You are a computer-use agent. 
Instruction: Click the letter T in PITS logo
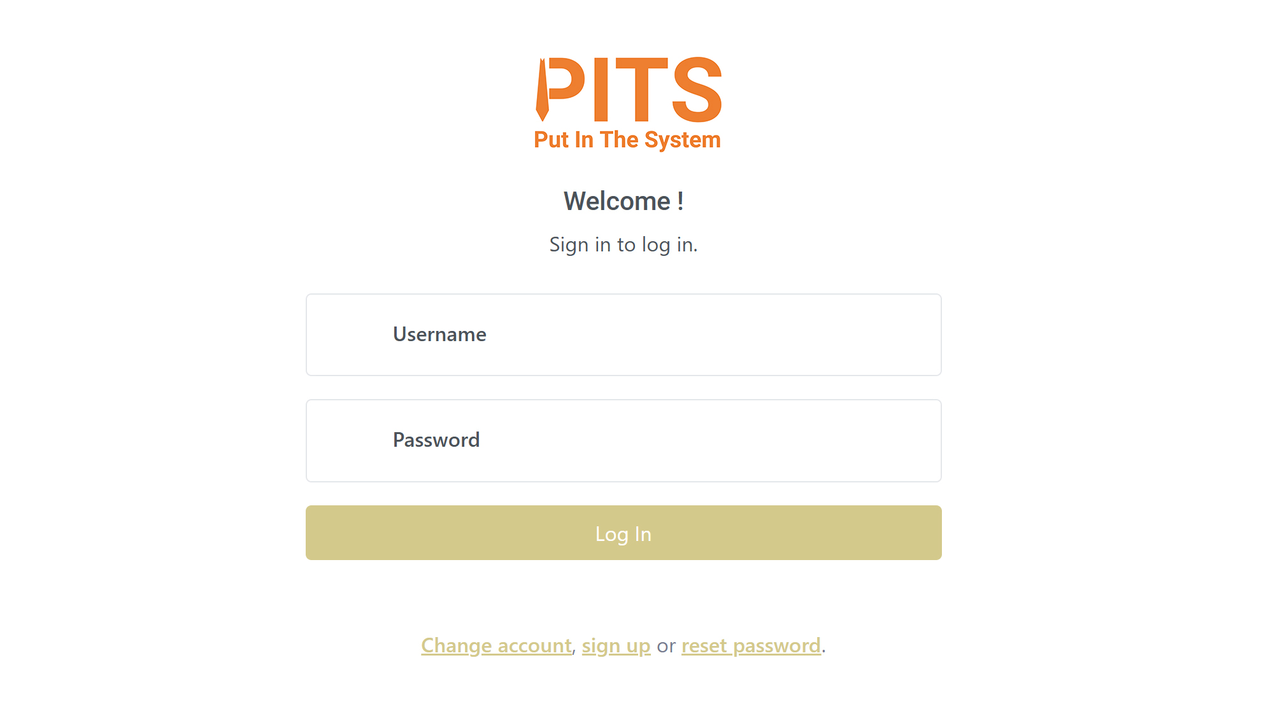tap(641, 90)
